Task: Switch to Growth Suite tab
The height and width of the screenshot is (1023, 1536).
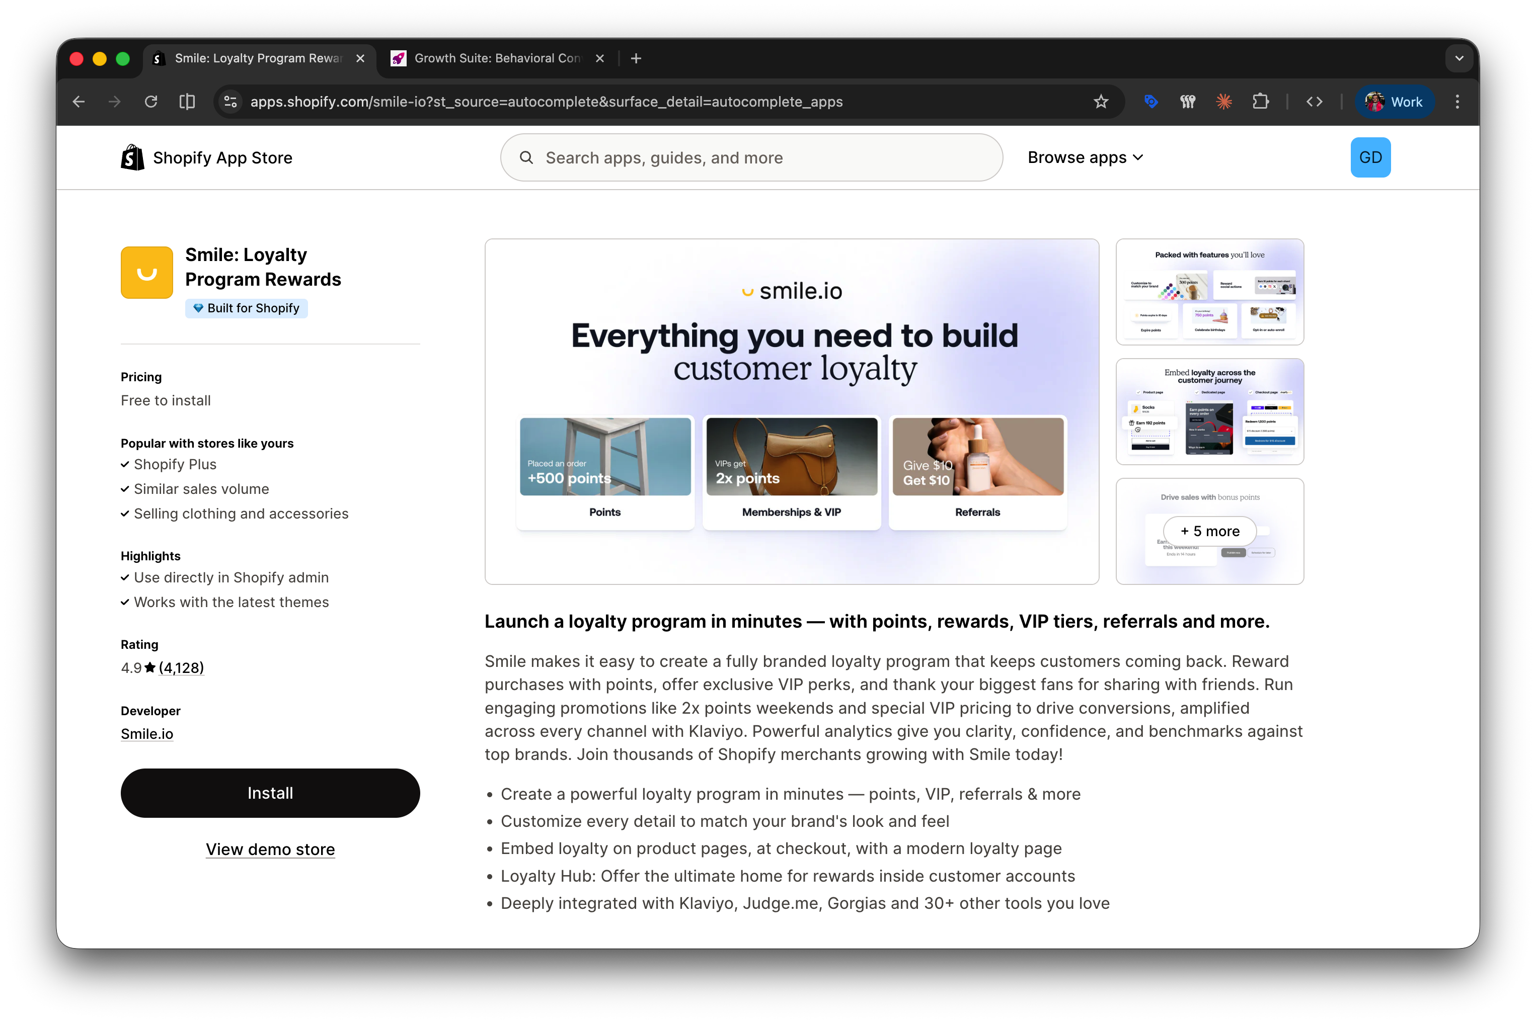Action: [496, 58]
